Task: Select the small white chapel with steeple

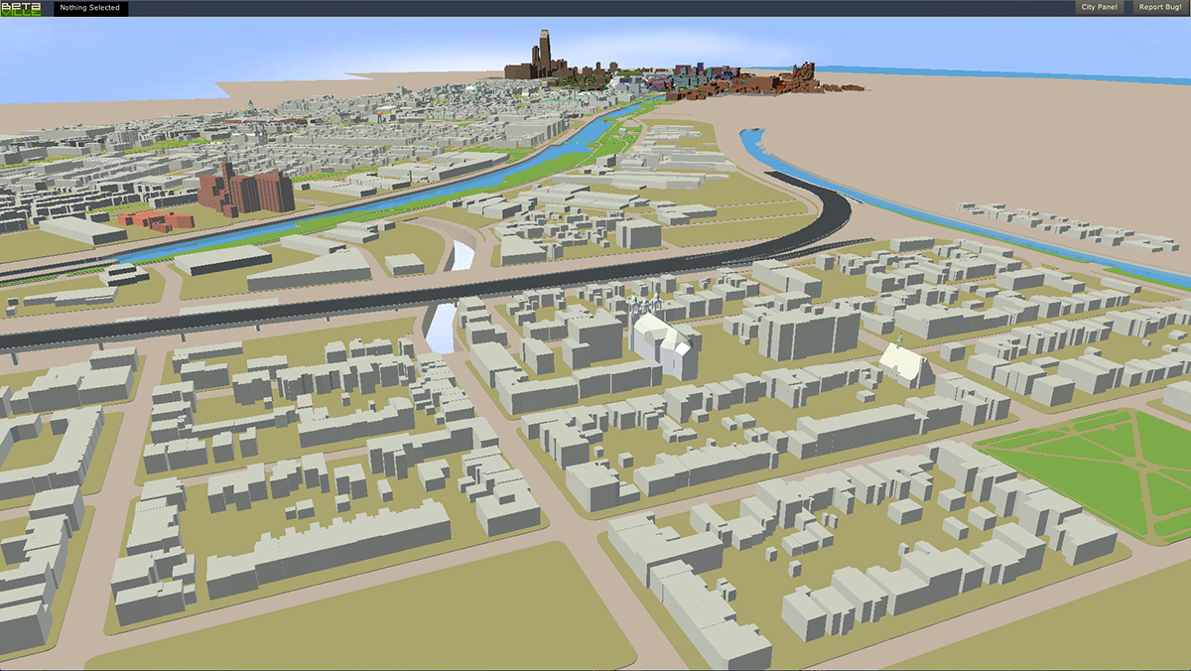Action: 905,363
